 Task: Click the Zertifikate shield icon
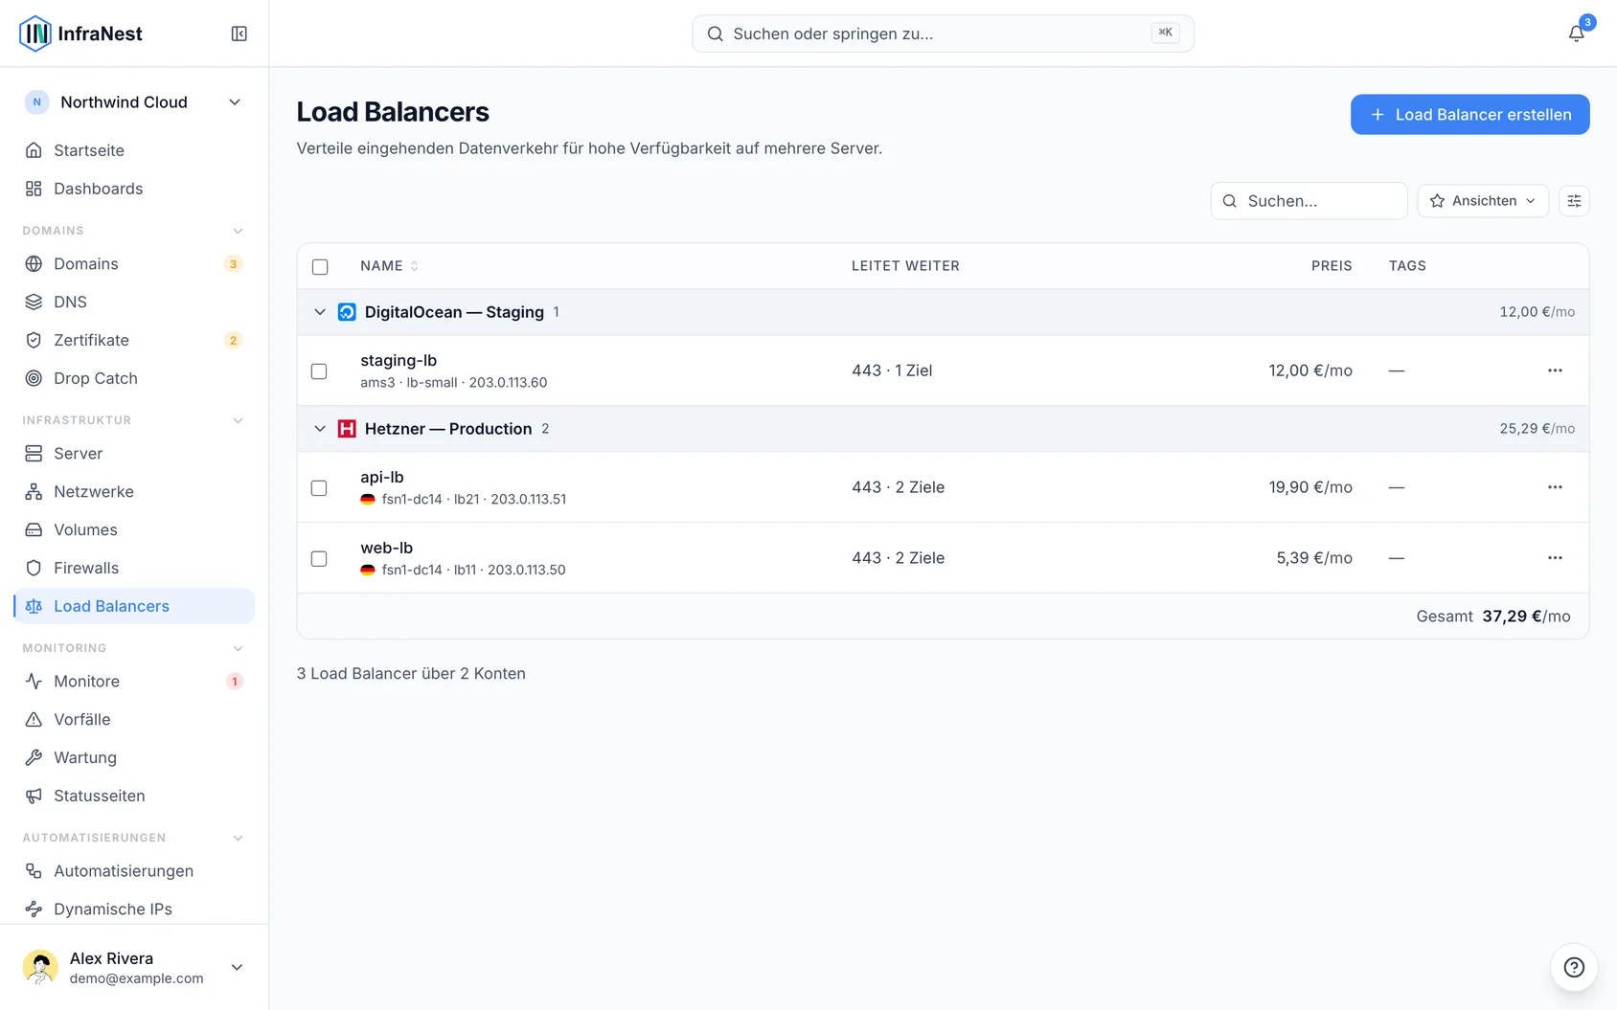click(x=34, y=340)
